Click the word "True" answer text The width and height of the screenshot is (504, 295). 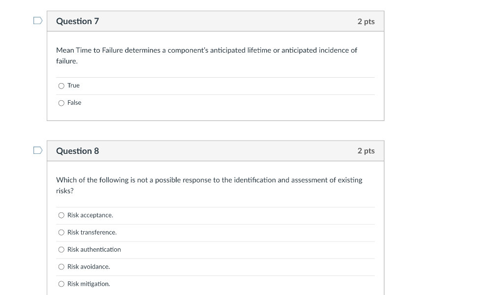coord(73,86)
